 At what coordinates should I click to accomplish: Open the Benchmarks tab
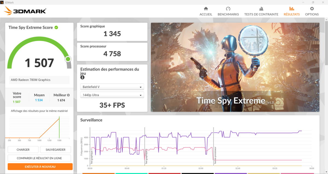(228, 11)
